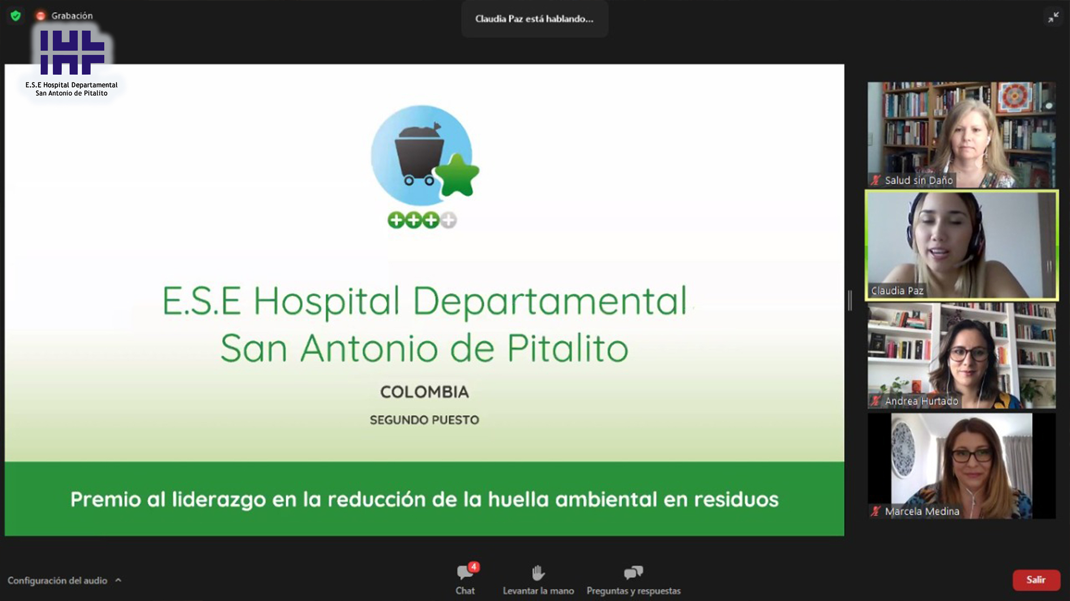Screen dimensions: 1070x601
Task: Click the 'COLOMBIA' text on slide
Action: 425,392
